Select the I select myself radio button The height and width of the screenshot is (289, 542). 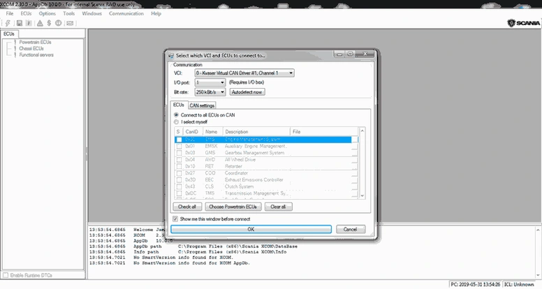pyautogui.click(x=176, y=122)
